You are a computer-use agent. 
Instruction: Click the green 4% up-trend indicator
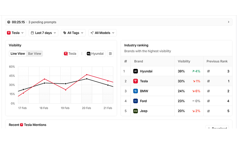pos(196,71)
